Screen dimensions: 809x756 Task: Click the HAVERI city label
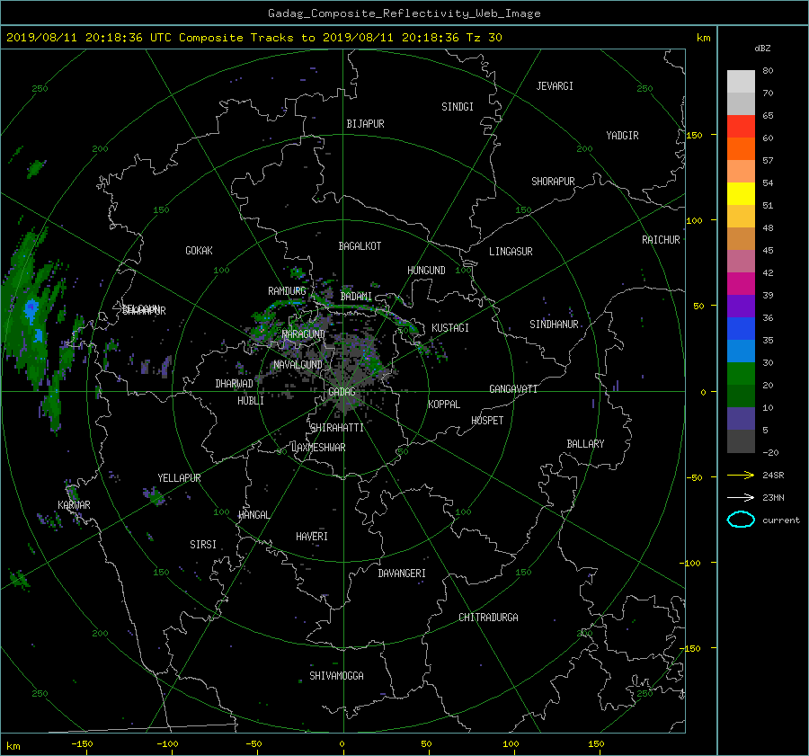(x=312, y=537)
